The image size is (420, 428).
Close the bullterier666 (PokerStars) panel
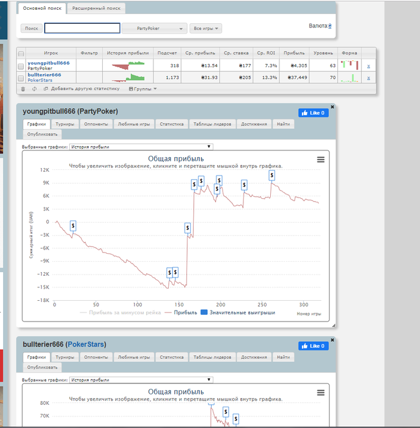point(332,340)
